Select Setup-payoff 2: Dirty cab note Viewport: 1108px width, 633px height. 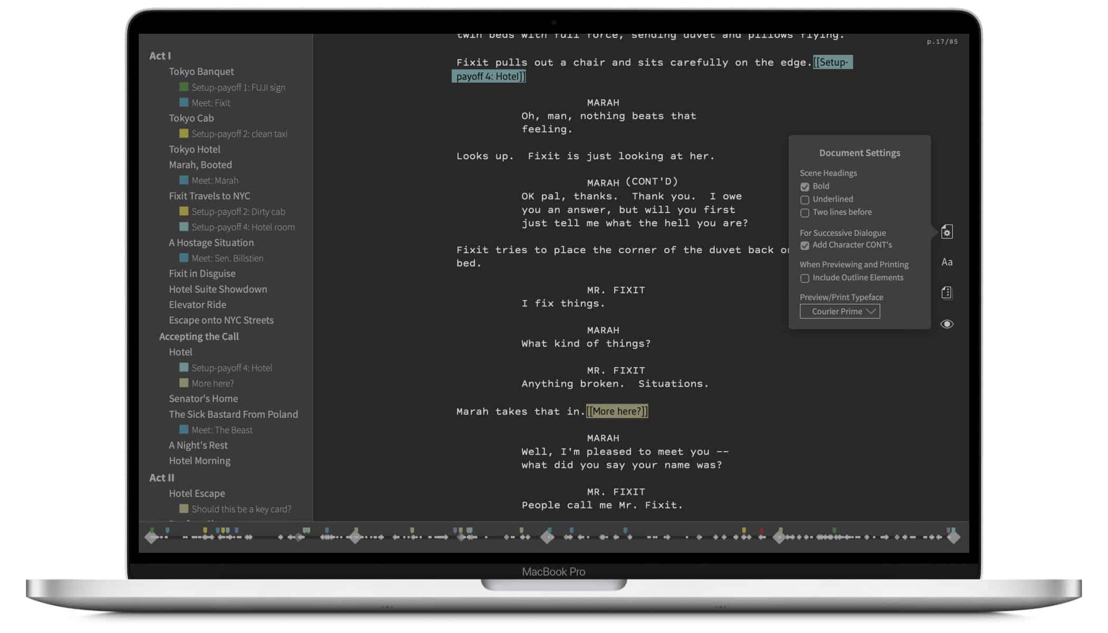[x=238, y=212]
